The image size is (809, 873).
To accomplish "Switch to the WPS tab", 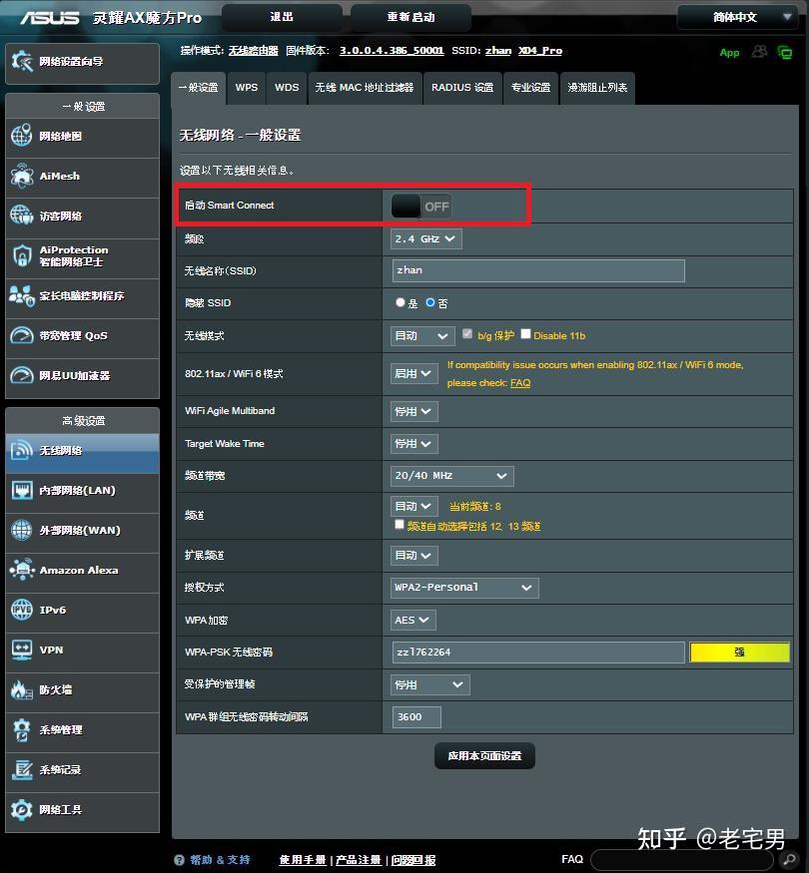I will tap(246, 88).
